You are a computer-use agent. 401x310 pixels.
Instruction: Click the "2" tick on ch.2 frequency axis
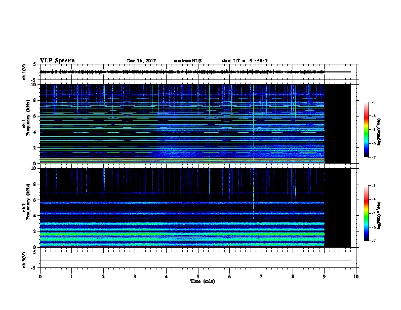click(35, 231)
